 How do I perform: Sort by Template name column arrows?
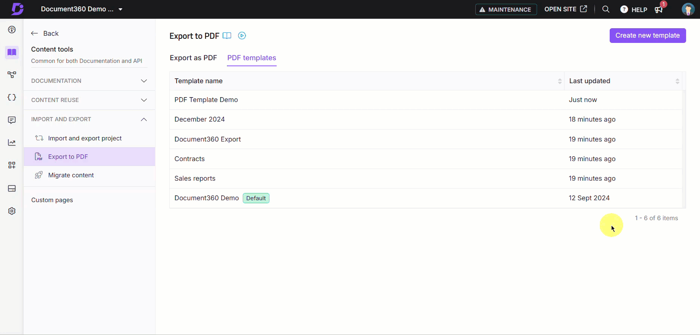pyautogui.click(x=560, y=81)
